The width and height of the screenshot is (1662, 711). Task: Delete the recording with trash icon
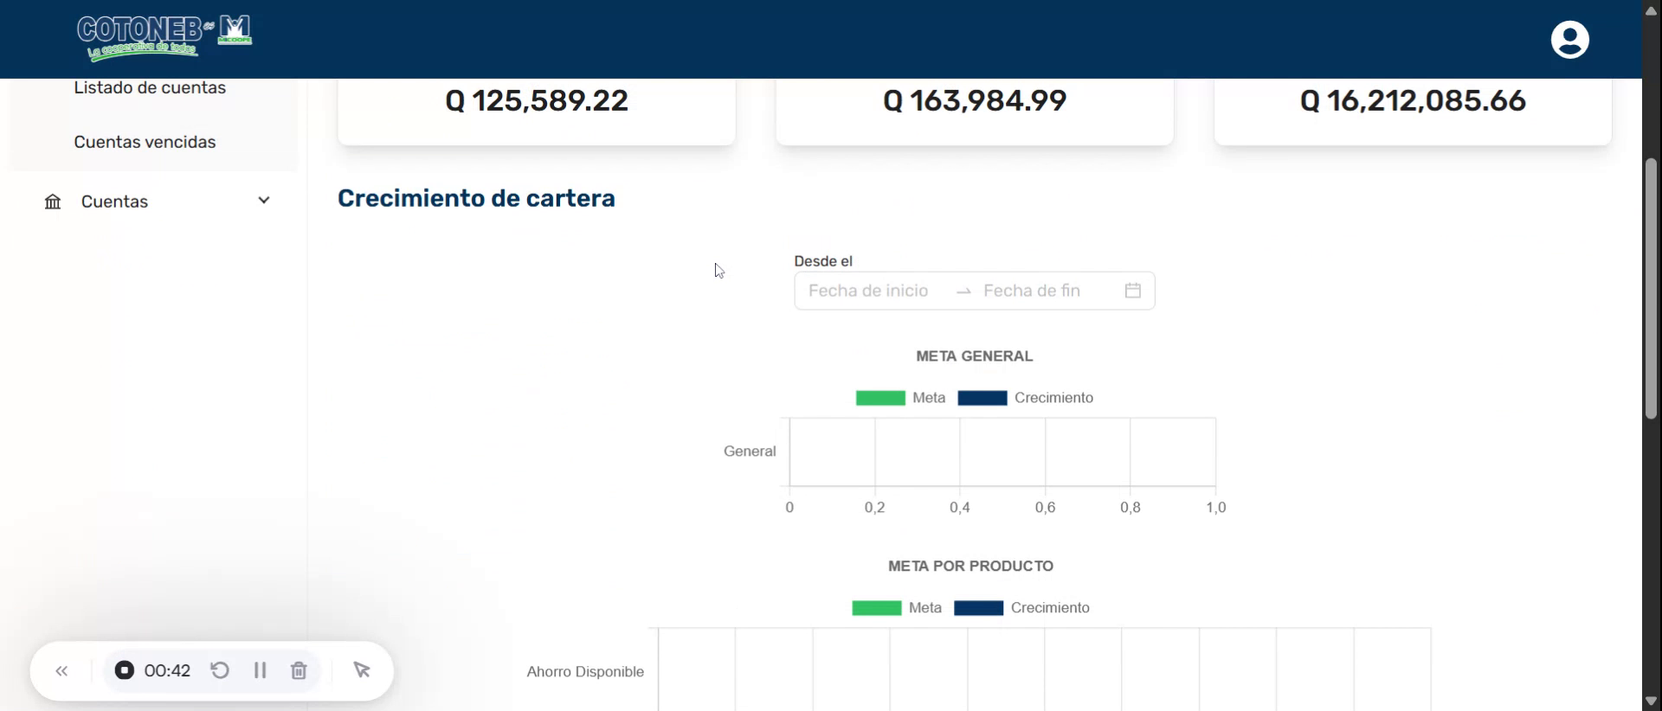pyautogui.click(x=299, y=670)
